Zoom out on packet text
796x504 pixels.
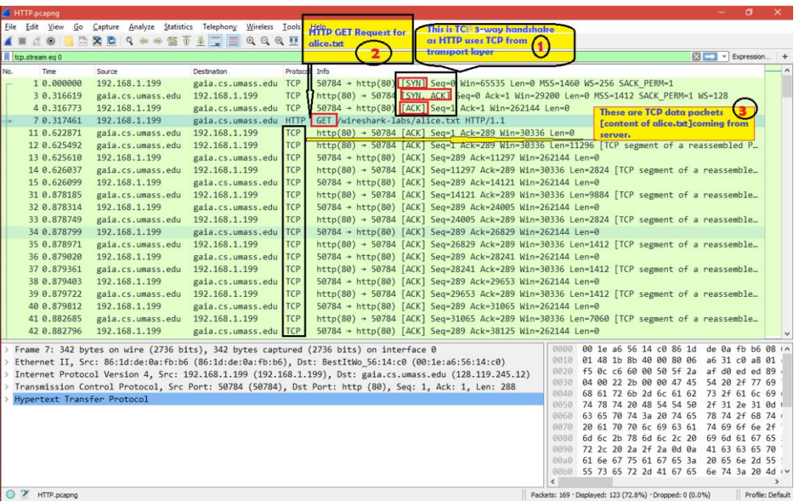coord(265,41)
